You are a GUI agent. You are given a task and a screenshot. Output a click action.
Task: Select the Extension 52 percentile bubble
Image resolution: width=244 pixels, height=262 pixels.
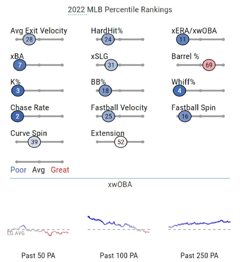(121, 142)
